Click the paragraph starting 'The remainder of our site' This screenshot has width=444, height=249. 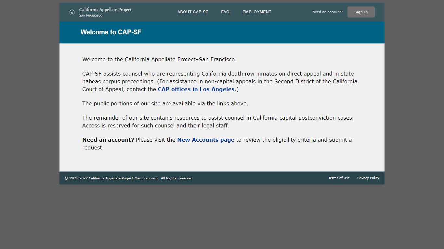click(218, 122)
